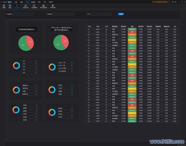Select the muda 一型 row
Viewport: 186px width, 146px height.
click(66, 62)
